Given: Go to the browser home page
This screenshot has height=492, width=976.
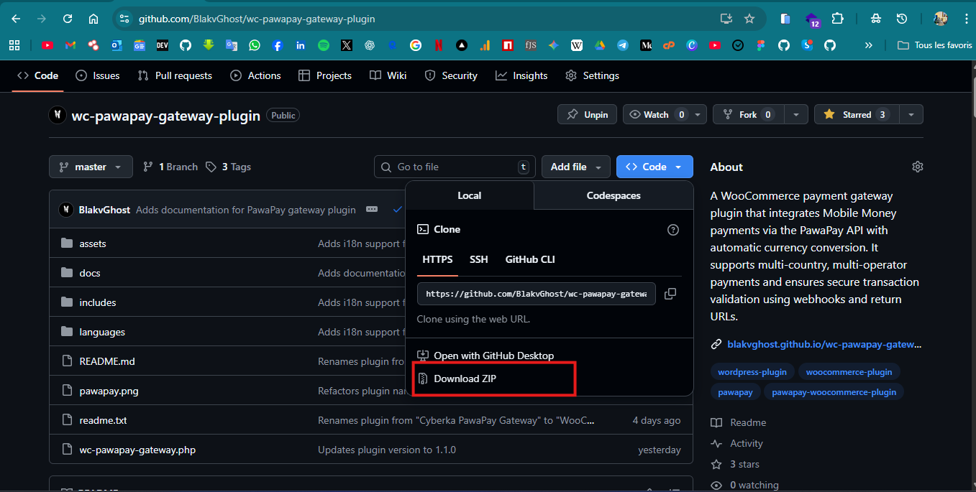Looking at the screenshot, I should [94, 19].
